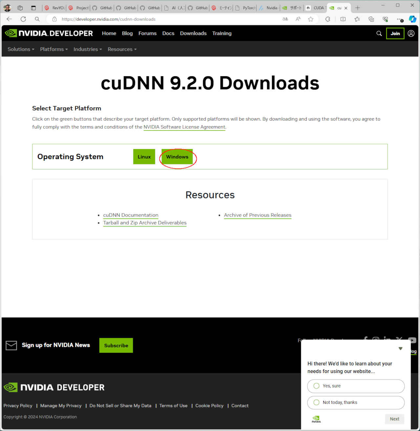The height and width of the screenshot is (431, 420).
Task: Go to the Forums navigation item
Action: click(147, 33)
